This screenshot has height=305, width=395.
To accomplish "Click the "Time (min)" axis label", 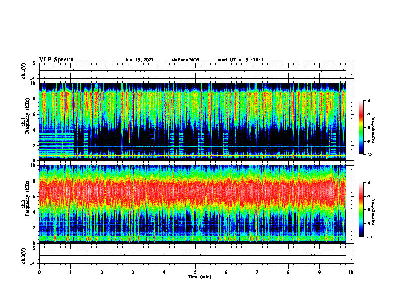I will point(199,277).
